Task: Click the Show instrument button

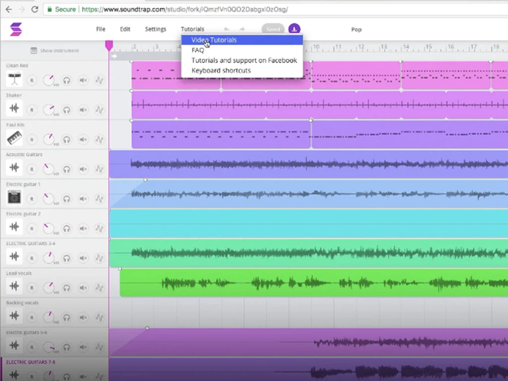Action: pos(55,51)
